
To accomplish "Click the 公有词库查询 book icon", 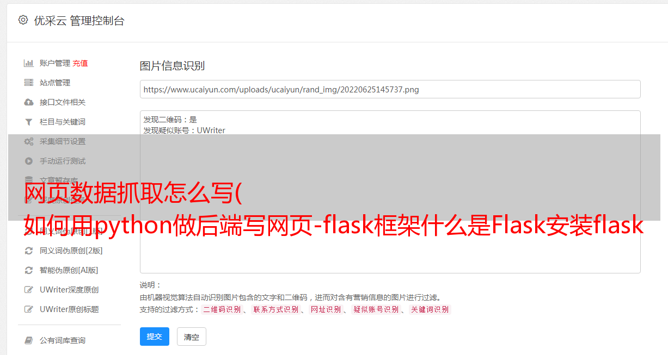I will [29, 340].
